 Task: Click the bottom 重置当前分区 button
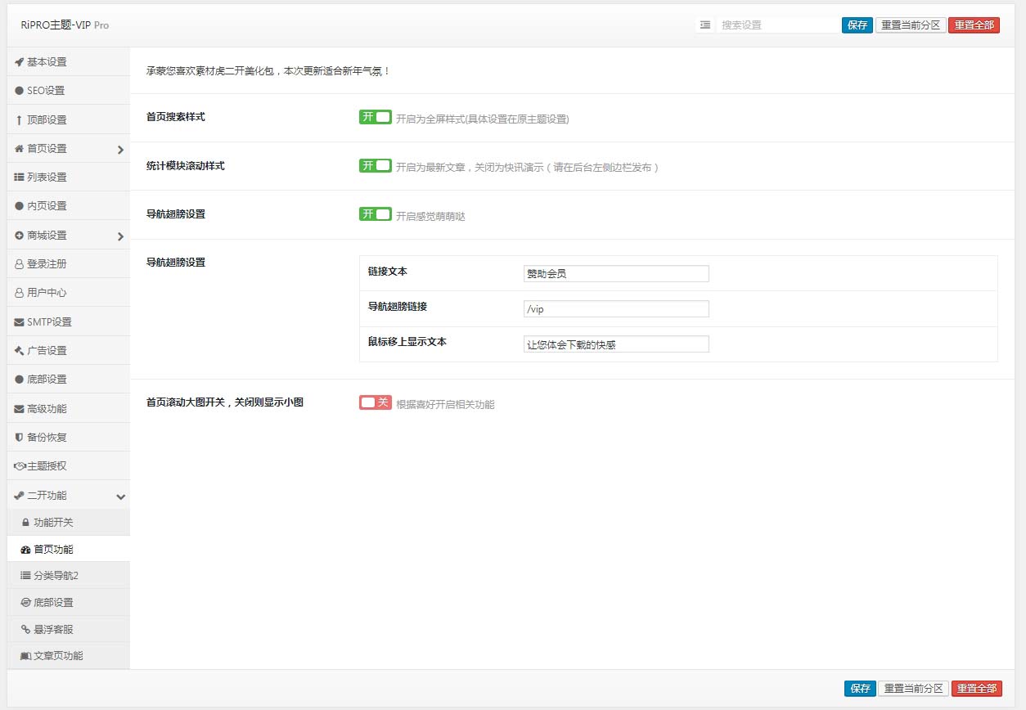point(913,689)
